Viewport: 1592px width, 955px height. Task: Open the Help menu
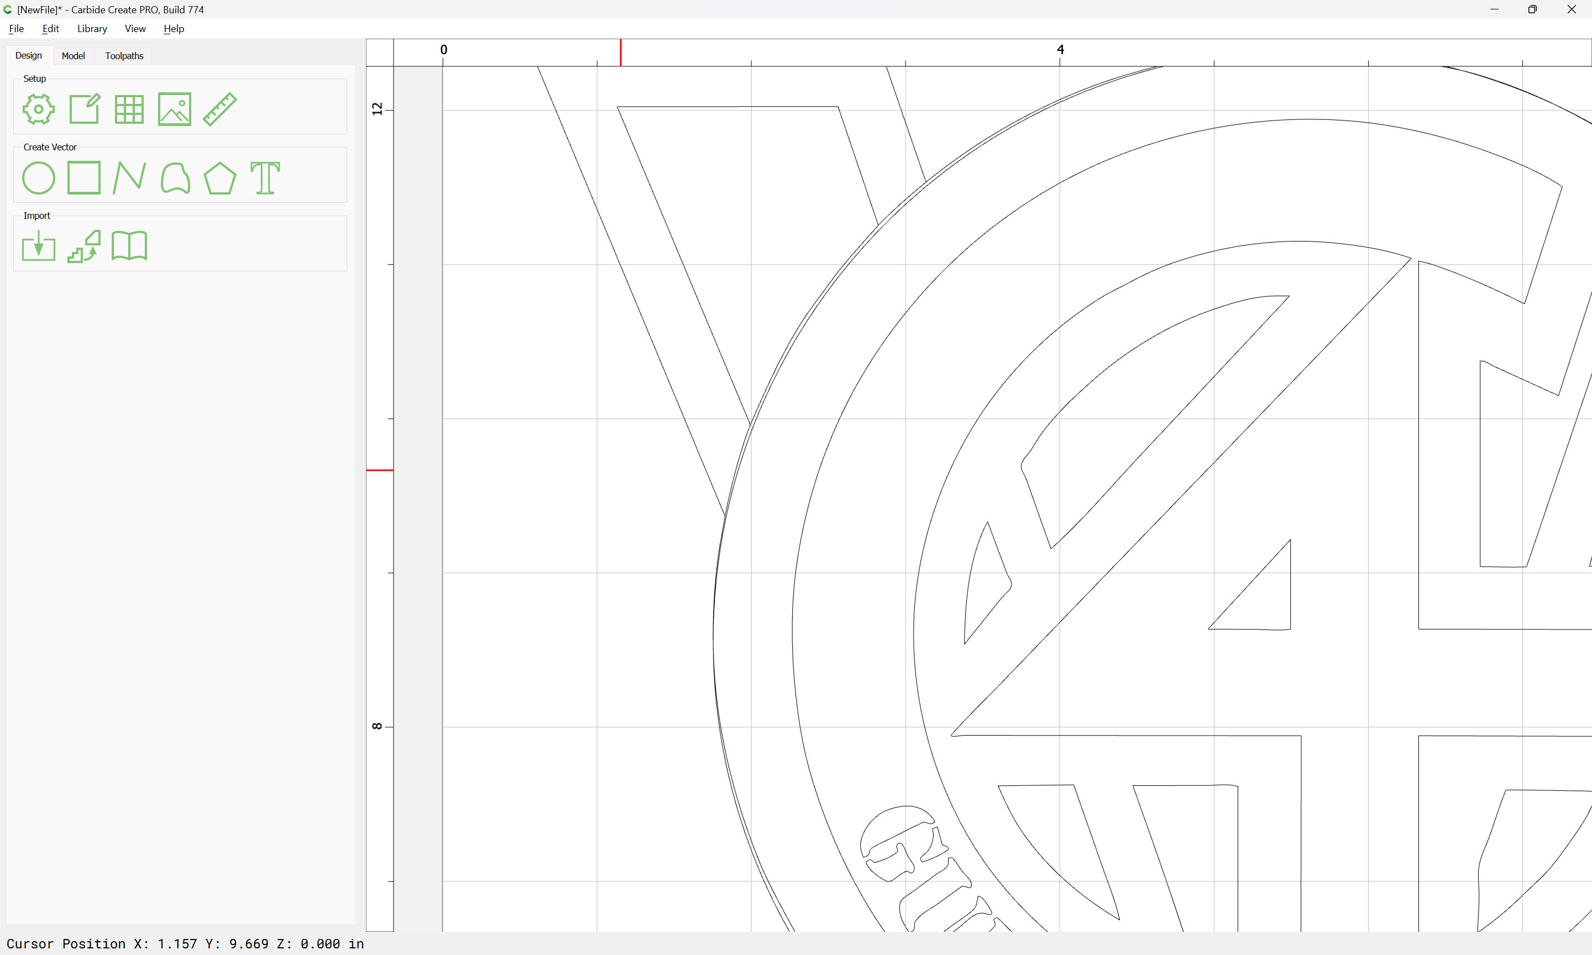(x=174, y=28)
